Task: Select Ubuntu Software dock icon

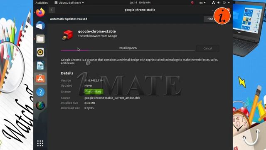Action: (40, 79)
